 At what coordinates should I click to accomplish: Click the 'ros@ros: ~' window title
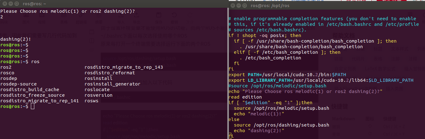click(34, 4)
